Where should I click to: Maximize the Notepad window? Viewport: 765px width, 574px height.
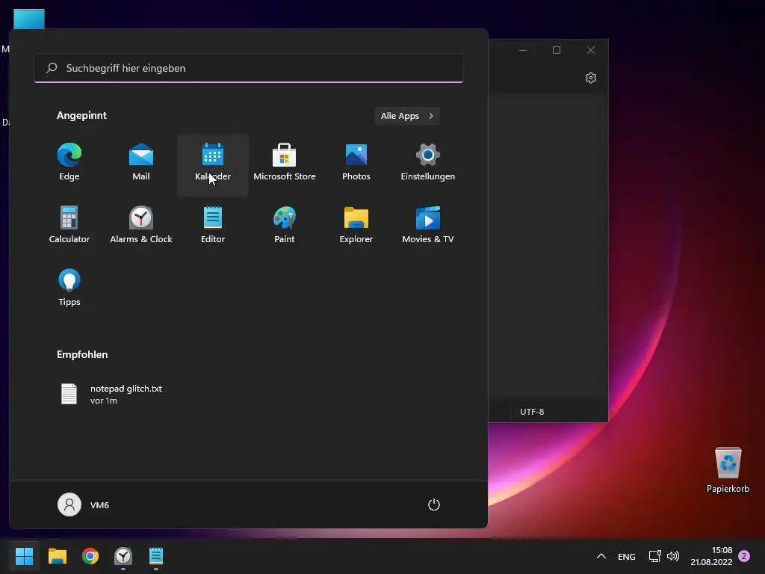click(557, 50)
